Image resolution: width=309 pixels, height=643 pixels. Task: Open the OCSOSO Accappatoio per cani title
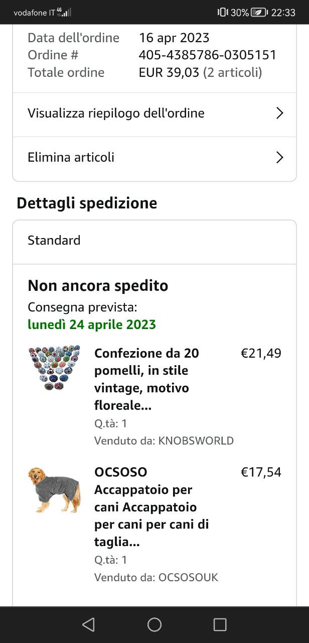[151, 506]
